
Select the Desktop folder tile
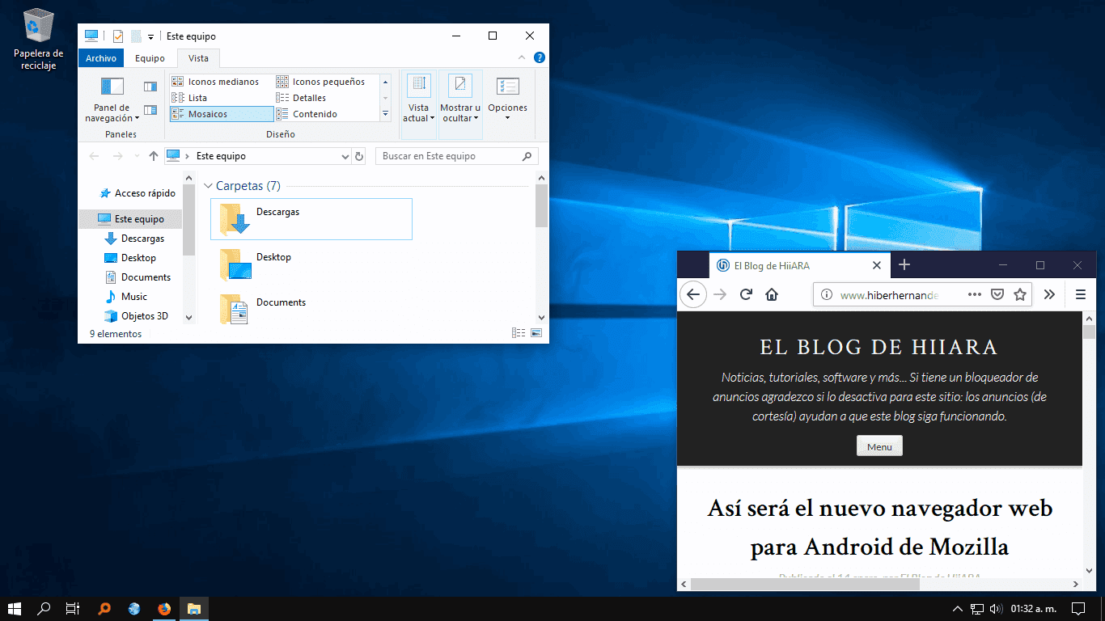point(311,264)
